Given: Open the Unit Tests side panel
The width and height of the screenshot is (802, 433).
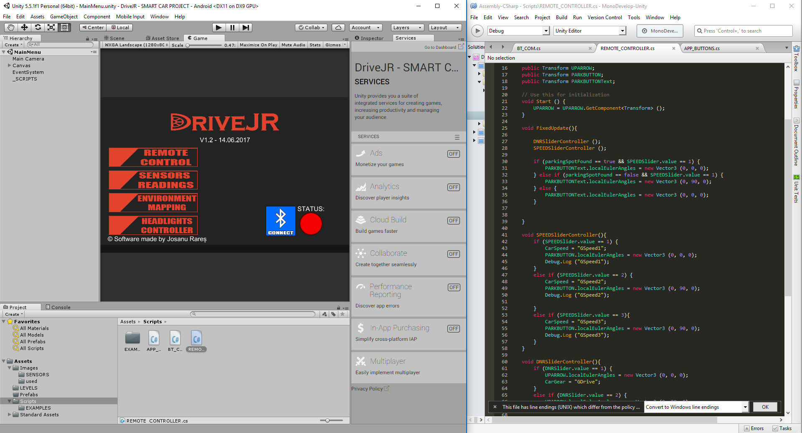Looking at the screenshot, I should (x=797, y=189).
